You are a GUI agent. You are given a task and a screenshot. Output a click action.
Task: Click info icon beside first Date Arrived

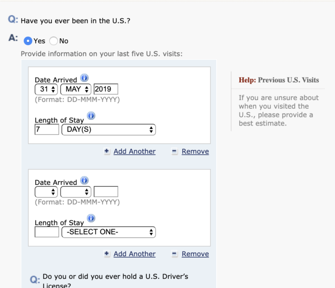[x=84, y=78]
